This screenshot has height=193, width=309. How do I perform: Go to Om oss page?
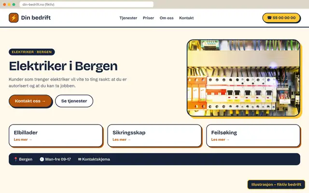[x=167, y=18]
